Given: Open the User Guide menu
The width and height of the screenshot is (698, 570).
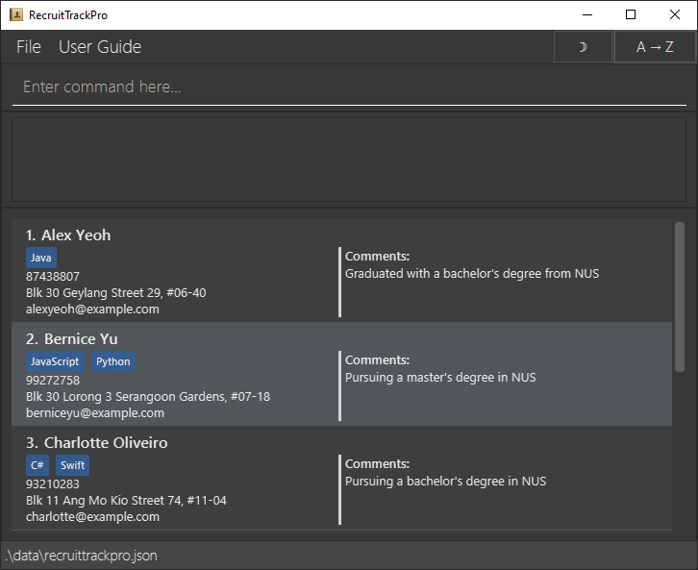Looking at the screenshot, I should point(100,47).
